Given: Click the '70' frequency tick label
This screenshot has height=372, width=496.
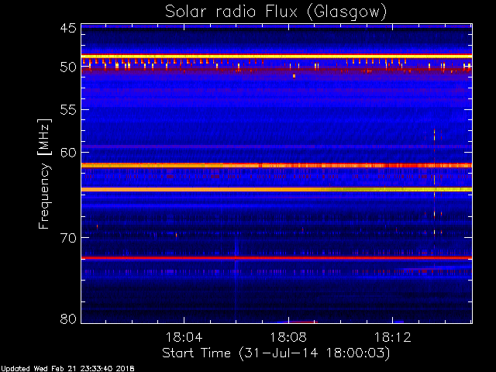Looking at the screenshot, I should click(68, 238).
